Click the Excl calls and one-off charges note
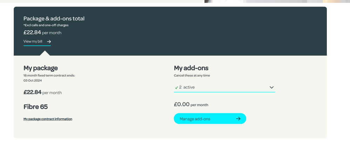The width and height of the screenshot is (350, 142). tap(46, 25)
